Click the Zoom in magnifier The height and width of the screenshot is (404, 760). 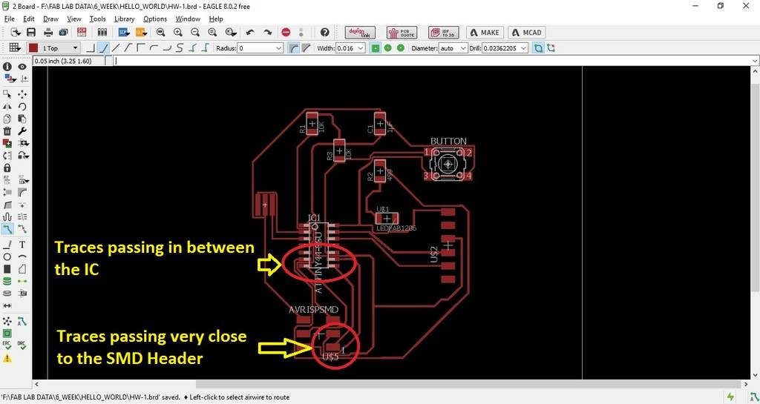[x=178, y=33]
